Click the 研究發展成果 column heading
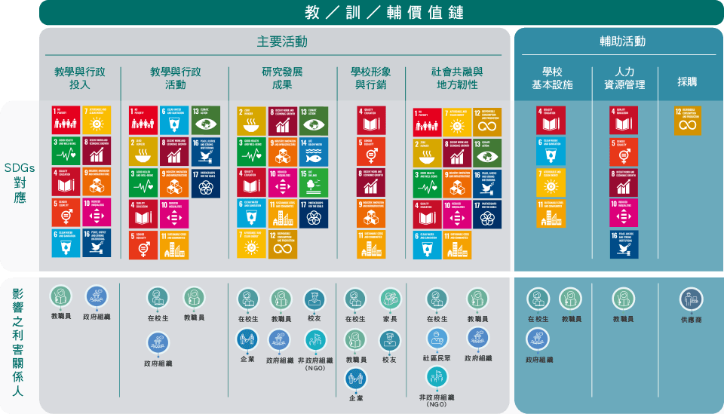The image size is (724, 414). click(282, 78)
